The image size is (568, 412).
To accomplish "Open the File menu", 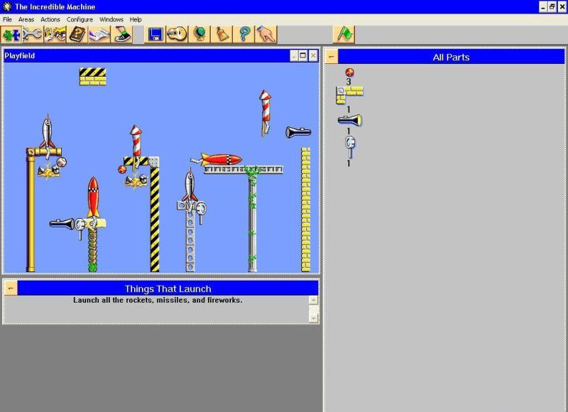I will point(7,19).
